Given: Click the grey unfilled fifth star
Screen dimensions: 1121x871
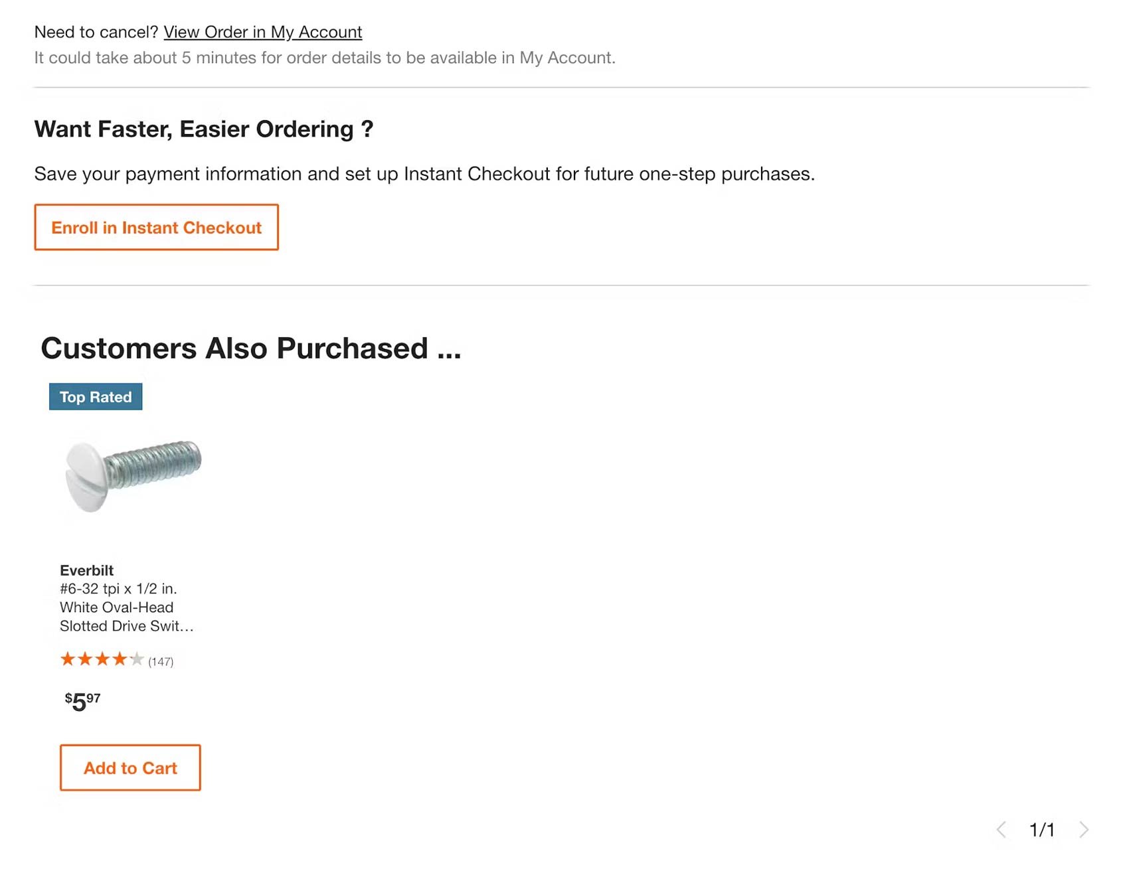Looking at the screenshot, I should click(137, 659).
